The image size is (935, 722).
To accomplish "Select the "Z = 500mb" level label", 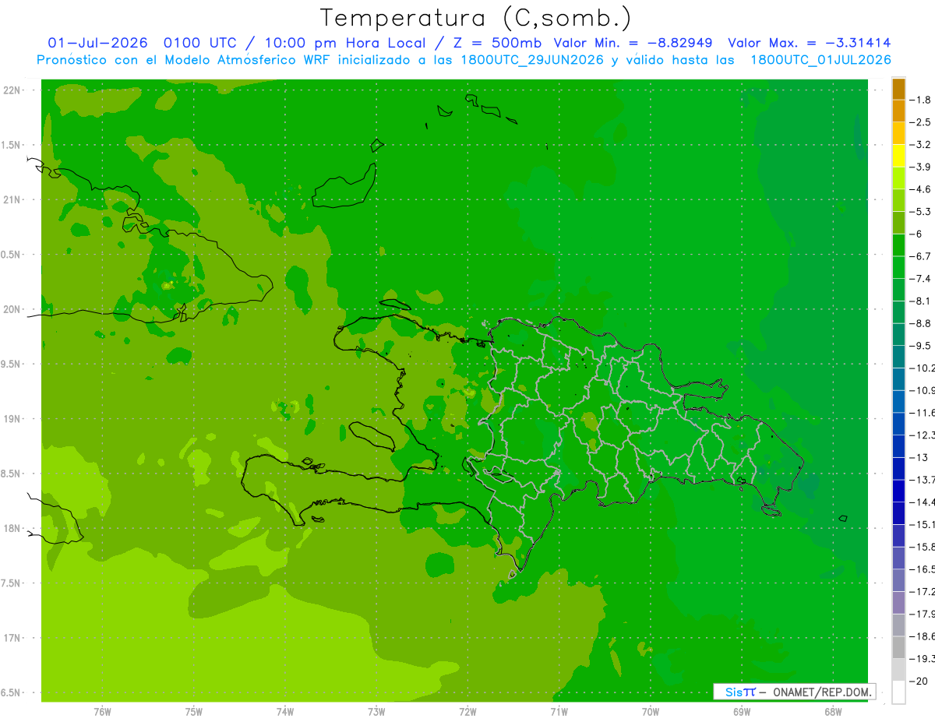I will coord(499,43).
